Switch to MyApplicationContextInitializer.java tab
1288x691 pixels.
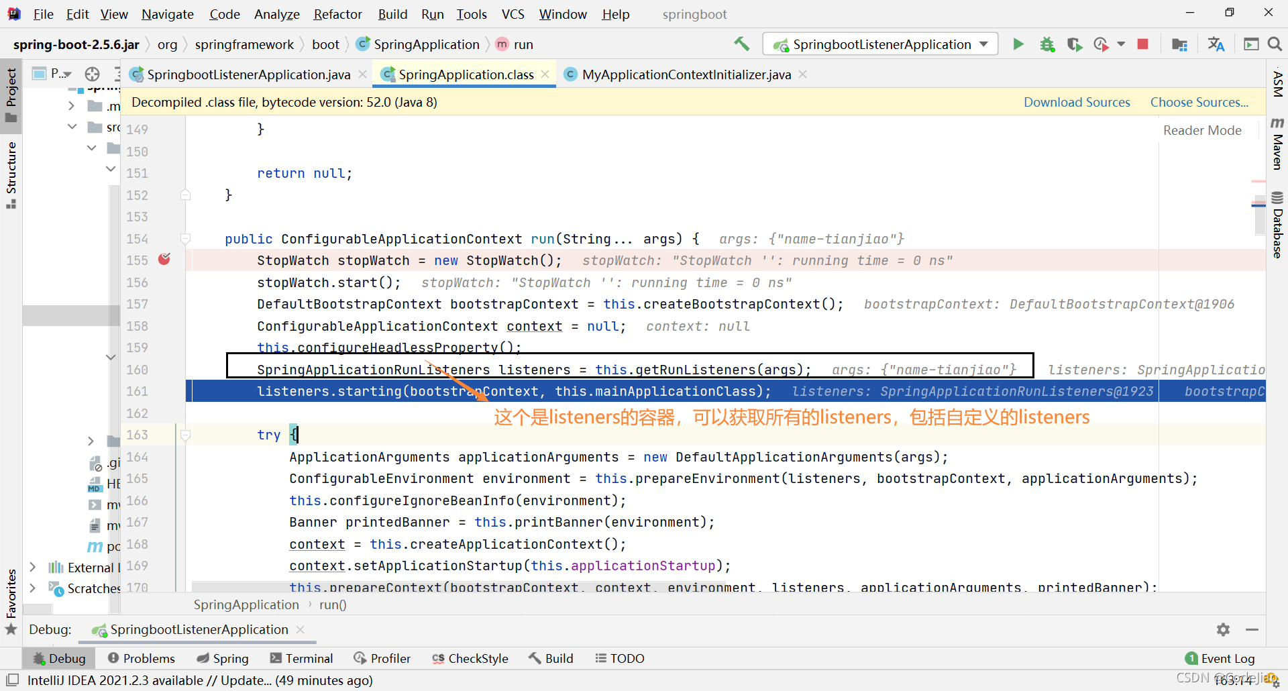click(686, 74)
